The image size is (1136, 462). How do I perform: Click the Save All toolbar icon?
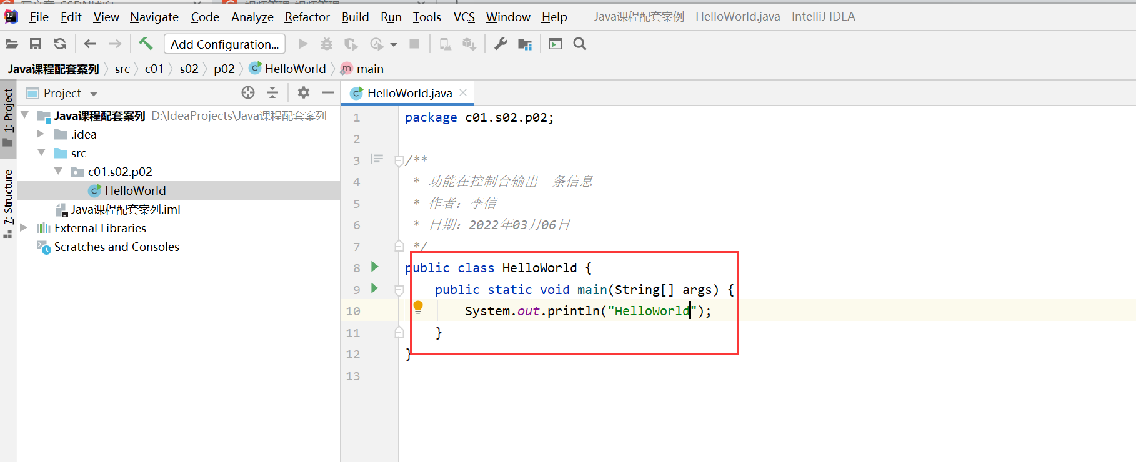36,44
